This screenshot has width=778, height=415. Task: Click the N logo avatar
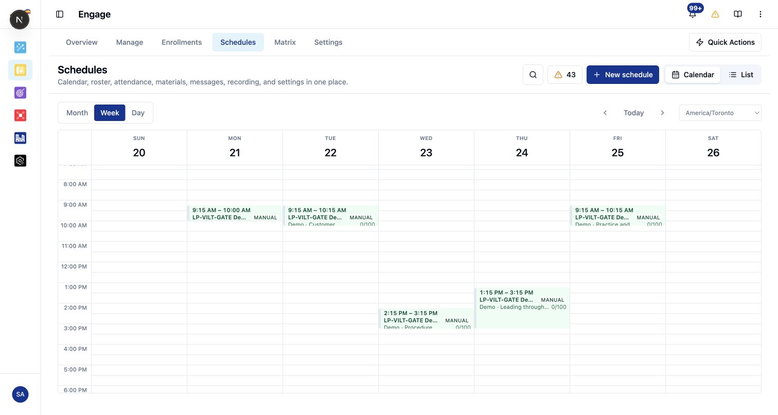click(x=20, y=20)
